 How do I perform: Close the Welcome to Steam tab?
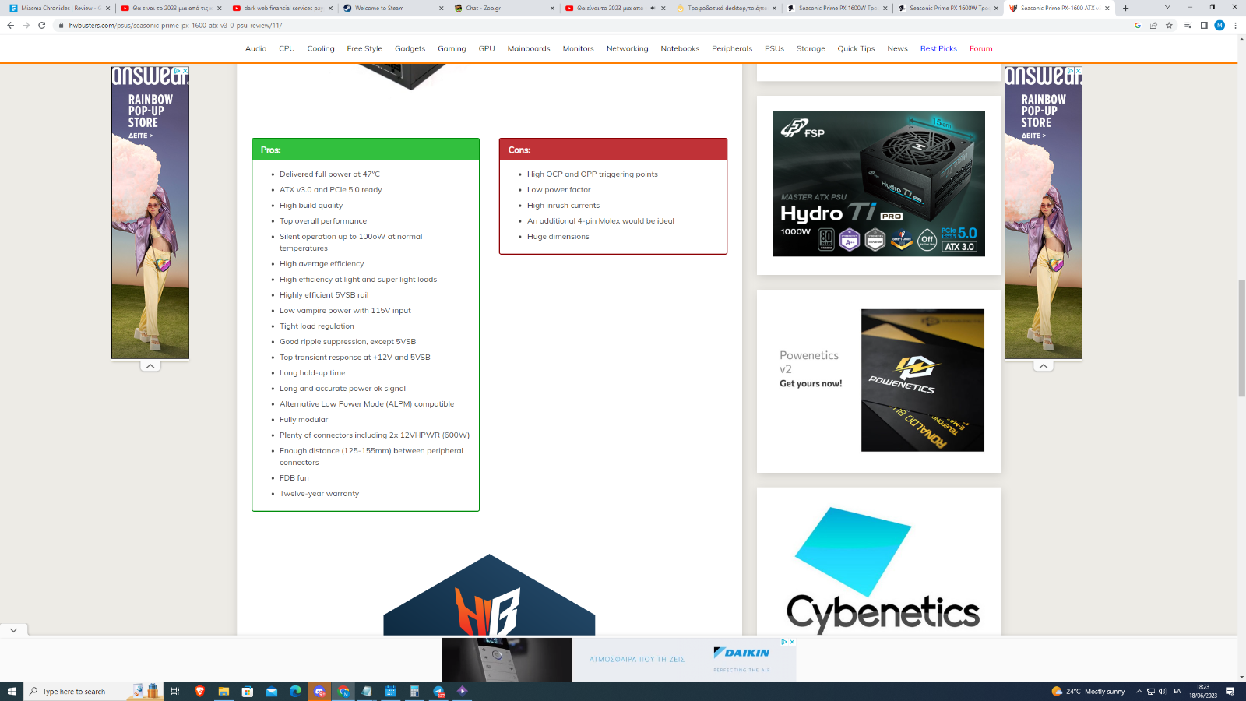point(441,8)
